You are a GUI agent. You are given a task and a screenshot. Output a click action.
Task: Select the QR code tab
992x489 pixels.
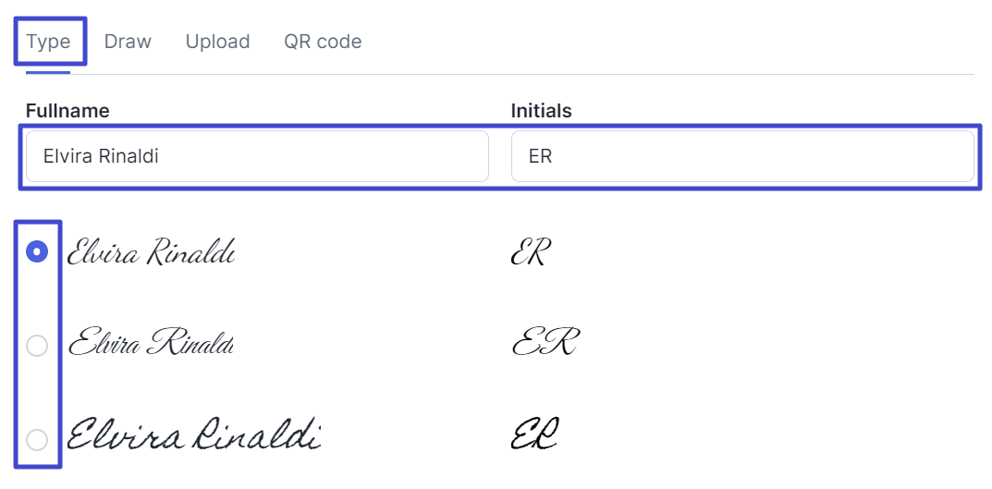click(x=323, y=42)
